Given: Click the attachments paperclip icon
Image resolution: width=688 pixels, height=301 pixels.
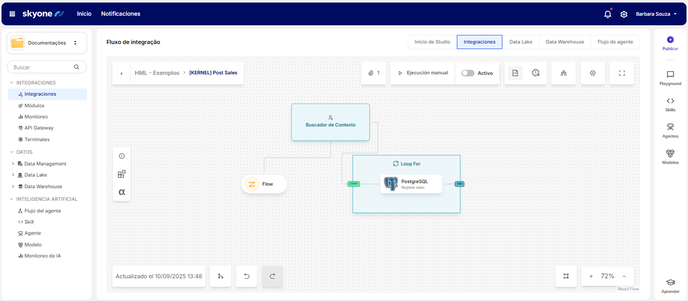Looking at the screenshot, I should [x=371, y=73].
